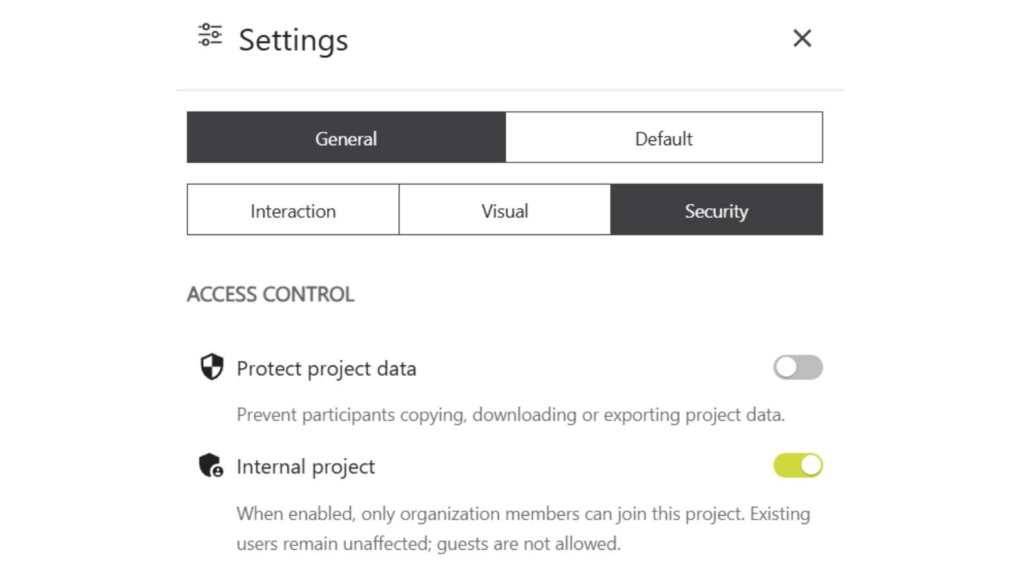Image resolution: width=1028 pixels, height=578 pixels.
Task: Click the Protect project data label
Action: point(326,369)
